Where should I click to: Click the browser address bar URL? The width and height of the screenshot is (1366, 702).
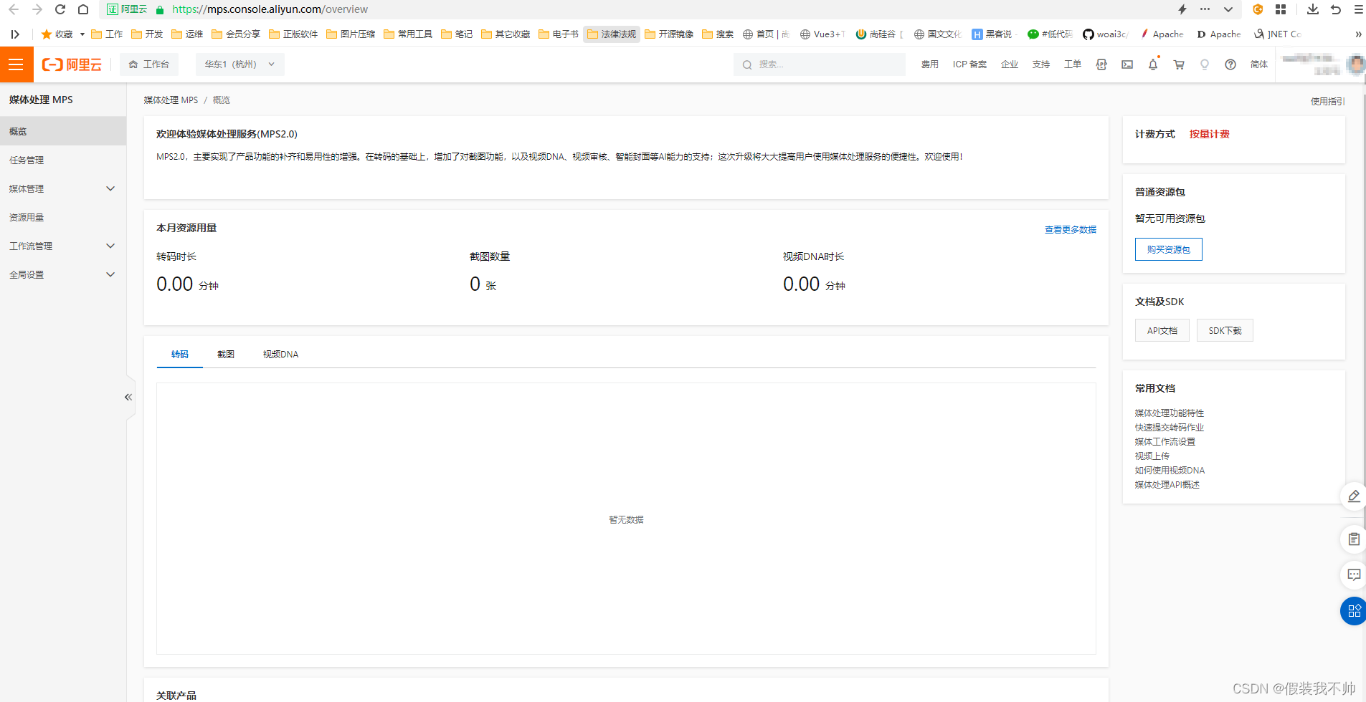[x=270, y=9]
